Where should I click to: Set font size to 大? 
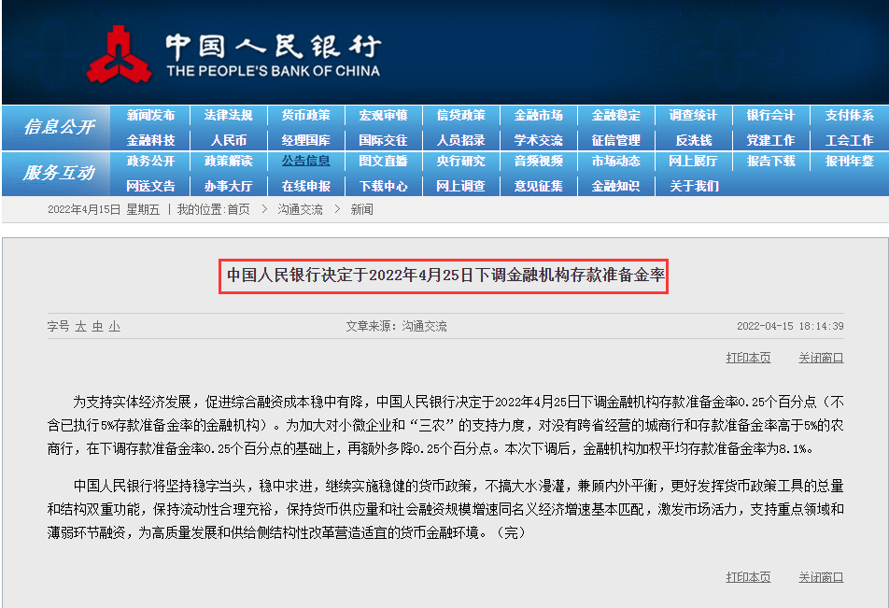pyautogui.click(x=80, y=326)
